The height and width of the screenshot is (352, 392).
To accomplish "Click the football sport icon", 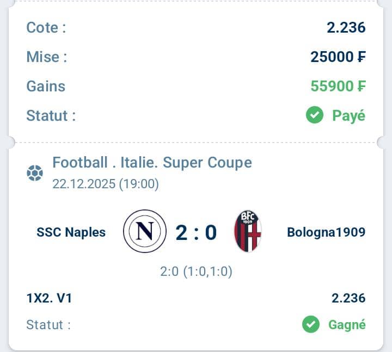I will tap(35, 174).
